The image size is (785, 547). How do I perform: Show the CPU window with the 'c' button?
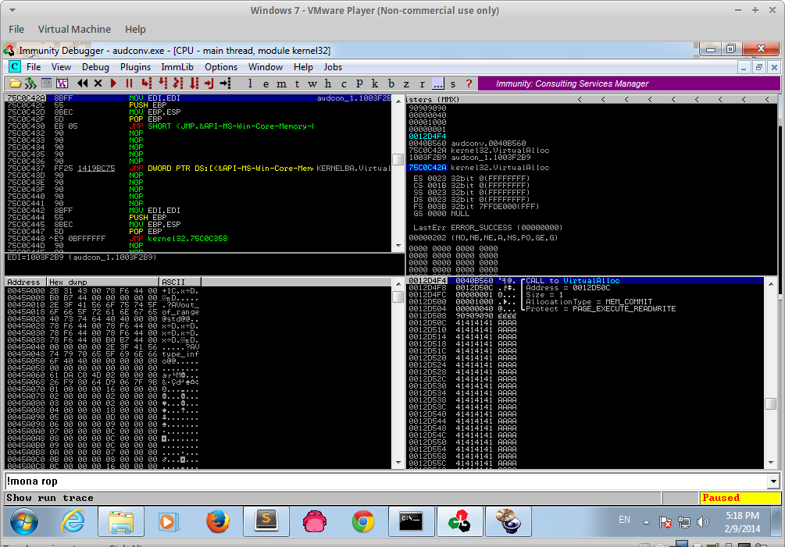click(x=344, y=83)
